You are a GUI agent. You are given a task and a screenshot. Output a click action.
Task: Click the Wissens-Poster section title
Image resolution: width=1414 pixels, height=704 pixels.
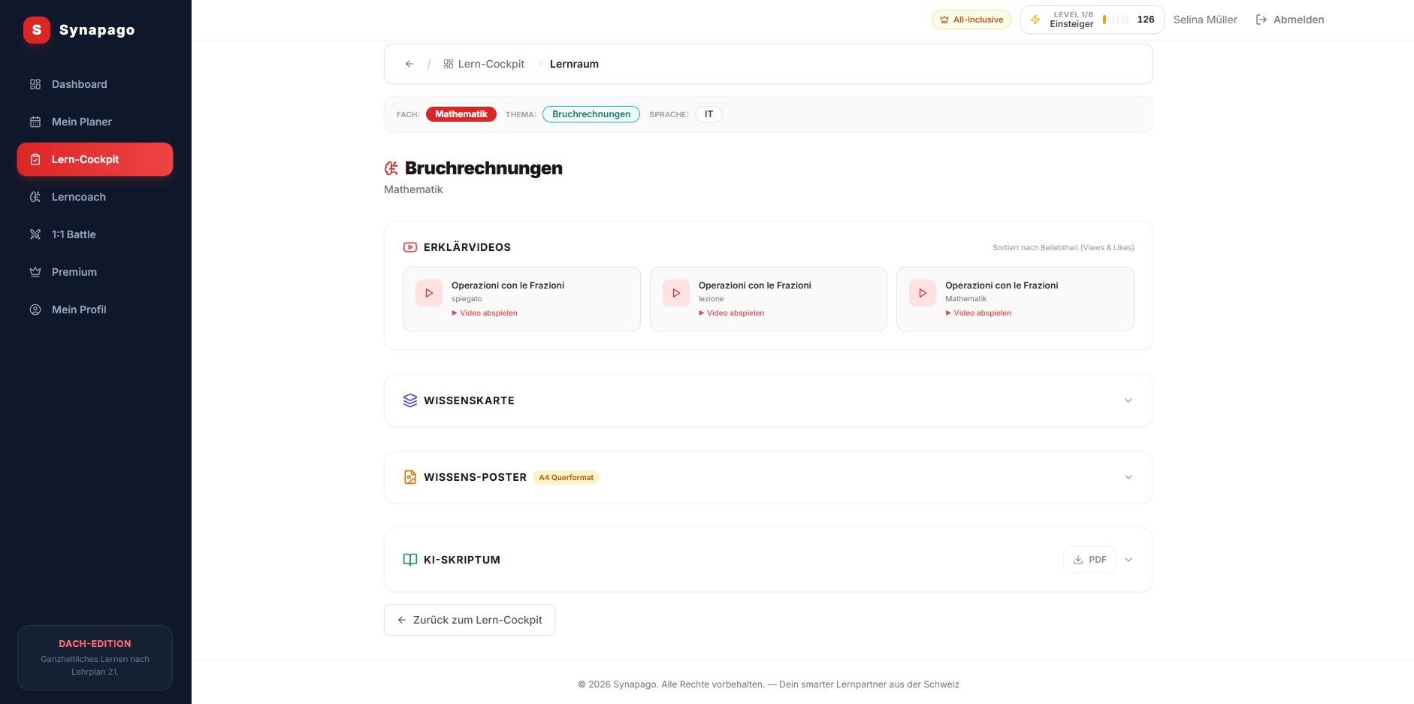tap(475, 477)
